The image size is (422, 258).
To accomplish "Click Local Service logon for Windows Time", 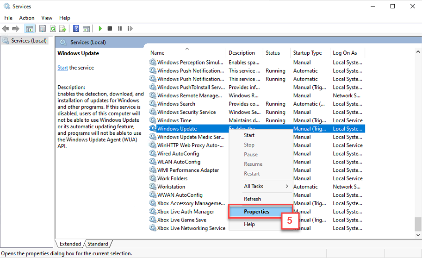I will (348, 120).
